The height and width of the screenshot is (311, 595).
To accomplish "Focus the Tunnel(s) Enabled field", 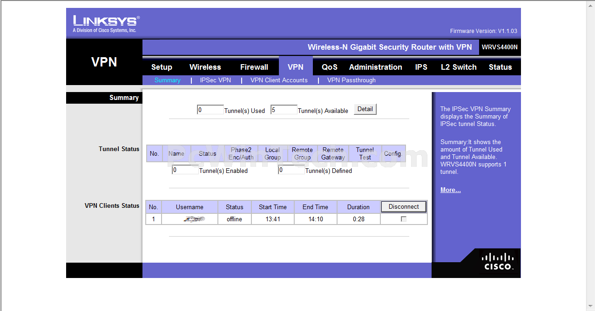I will (x=185, y=170).
